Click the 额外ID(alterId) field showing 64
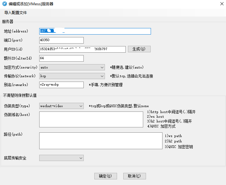226x185 pixels. coord(61,58)
